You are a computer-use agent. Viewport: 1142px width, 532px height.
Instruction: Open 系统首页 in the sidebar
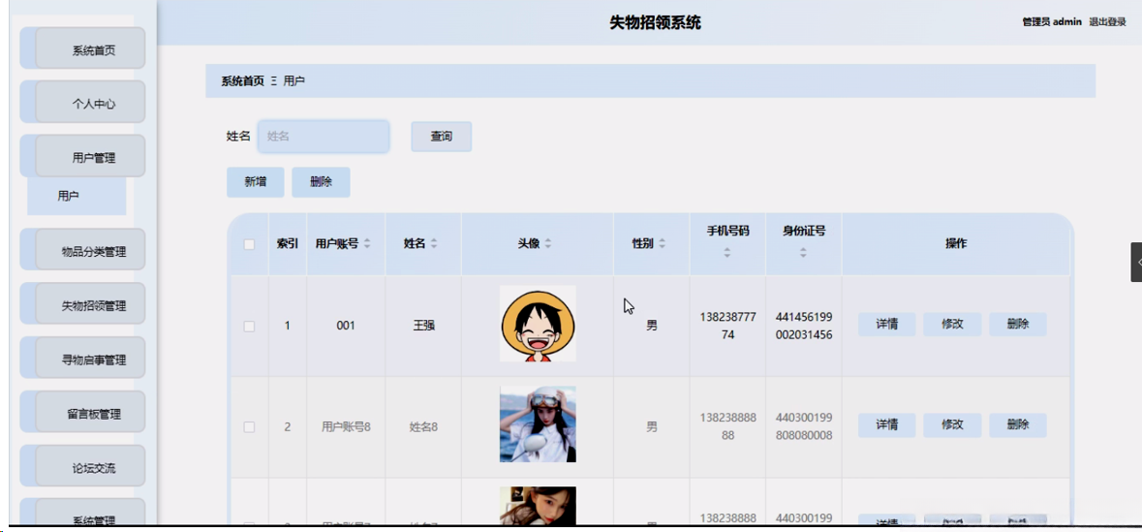pos(89,48)
